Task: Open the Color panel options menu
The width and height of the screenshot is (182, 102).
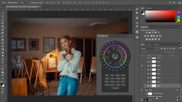Action: (180, 8)
